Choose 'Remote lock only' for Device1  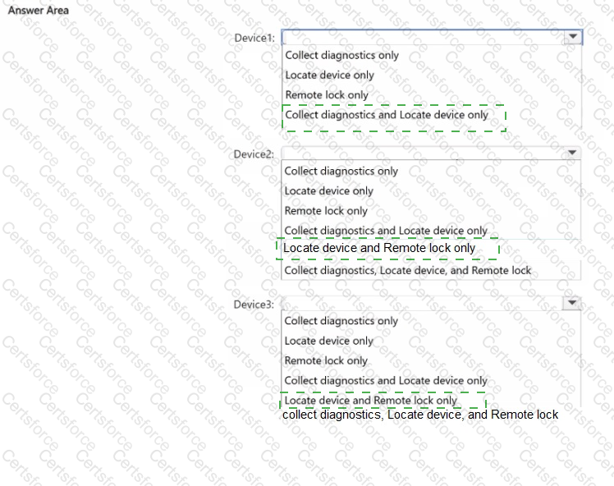click(327, 94)
